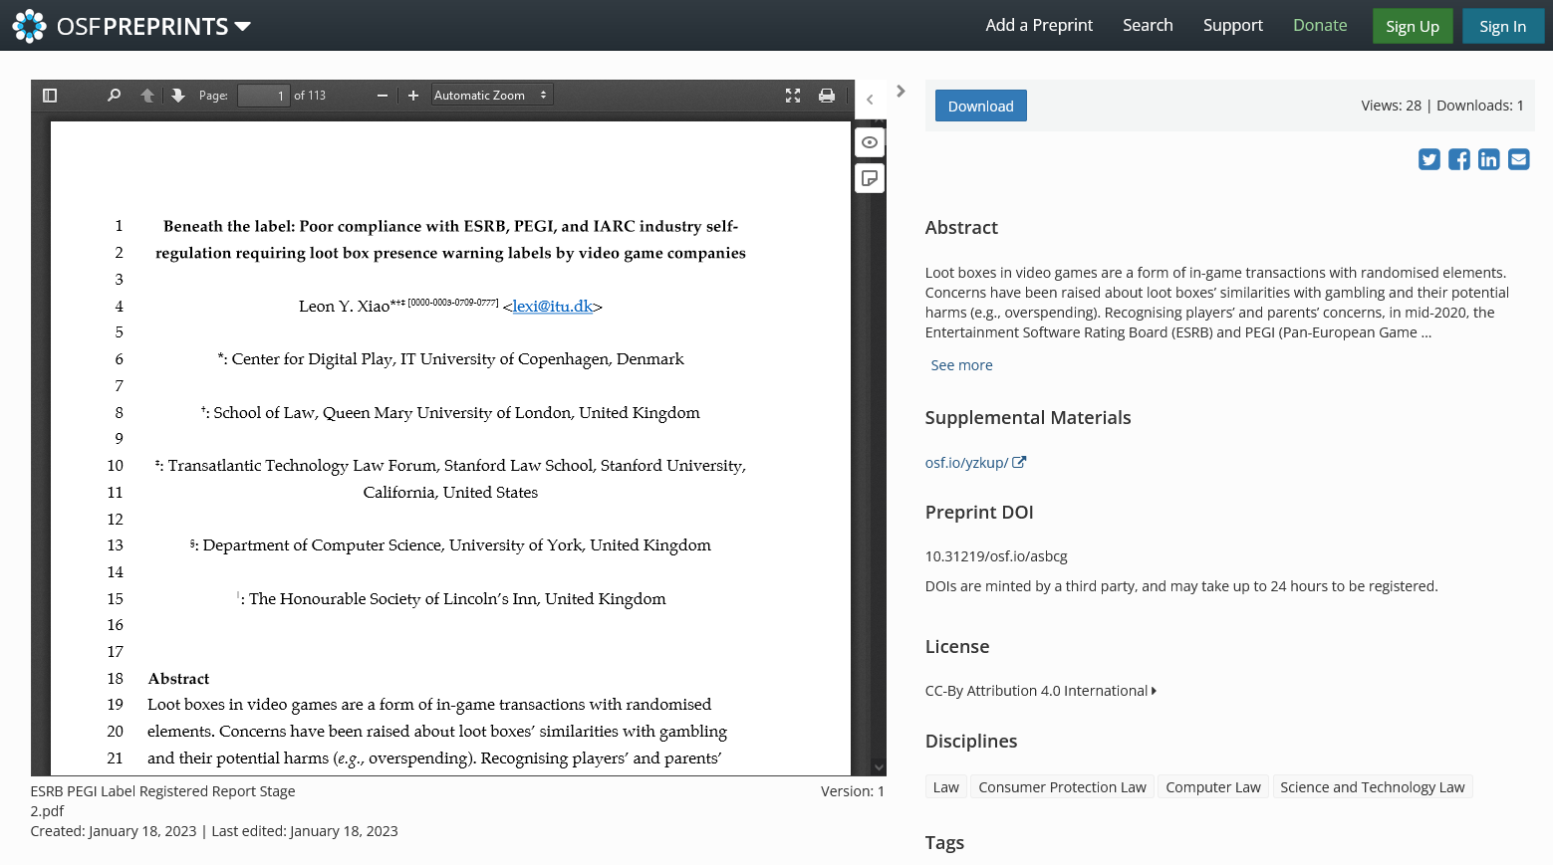Expand the CC-By Attribution 4.0 license

point(1041,691)
